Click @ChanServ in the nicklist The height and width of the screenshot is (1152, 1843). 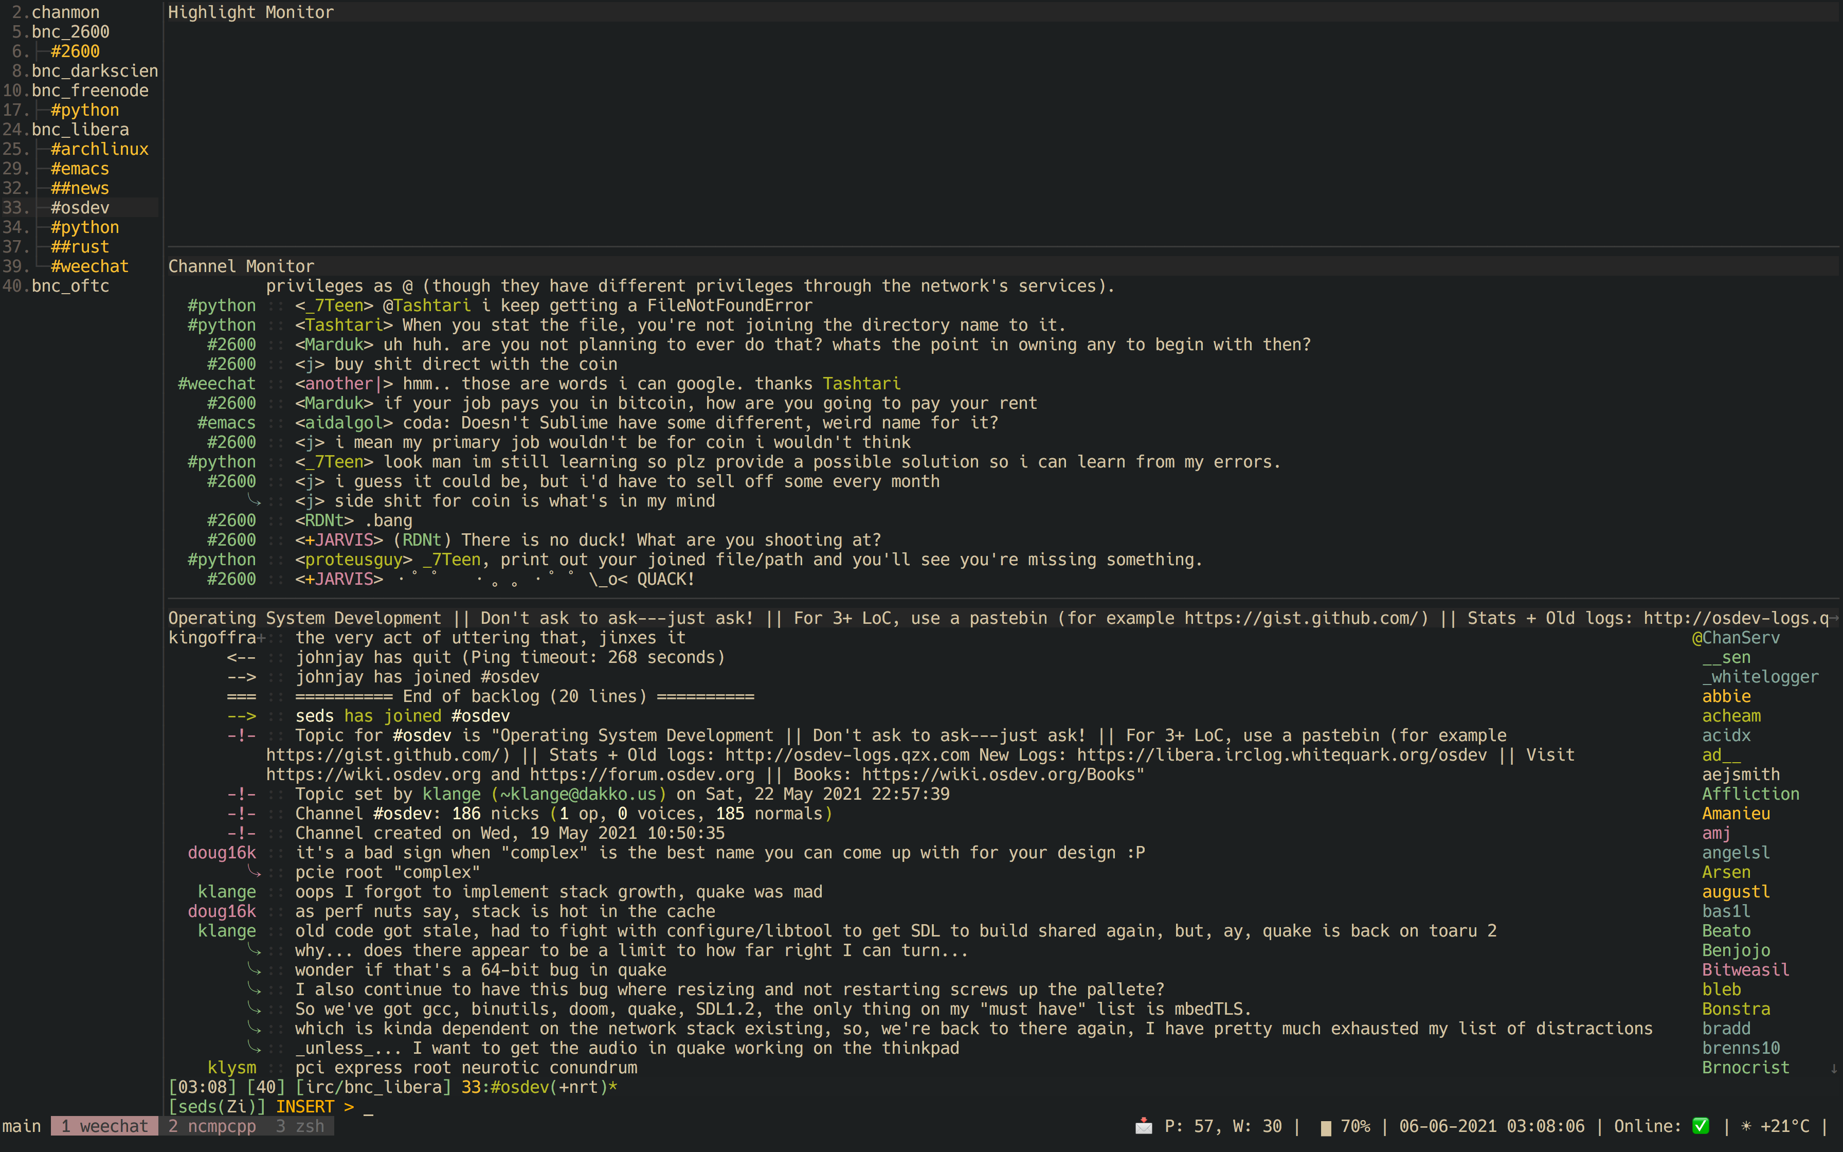tap(1736, 638)
